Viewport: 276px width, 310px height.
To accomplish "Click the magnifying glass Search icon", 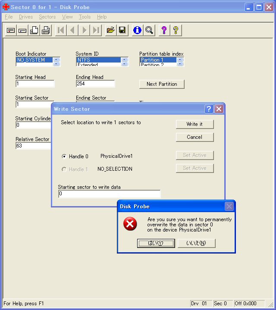I will tap(149, 30).
